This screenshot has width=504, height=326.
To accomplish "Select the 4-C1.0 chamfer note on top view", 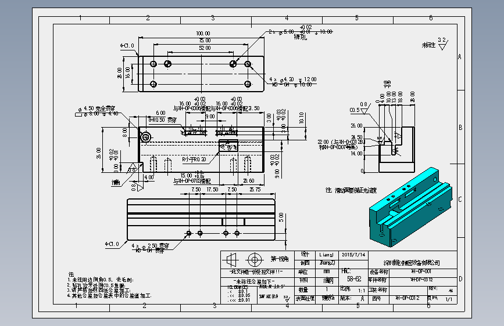I will click(127, 46).
